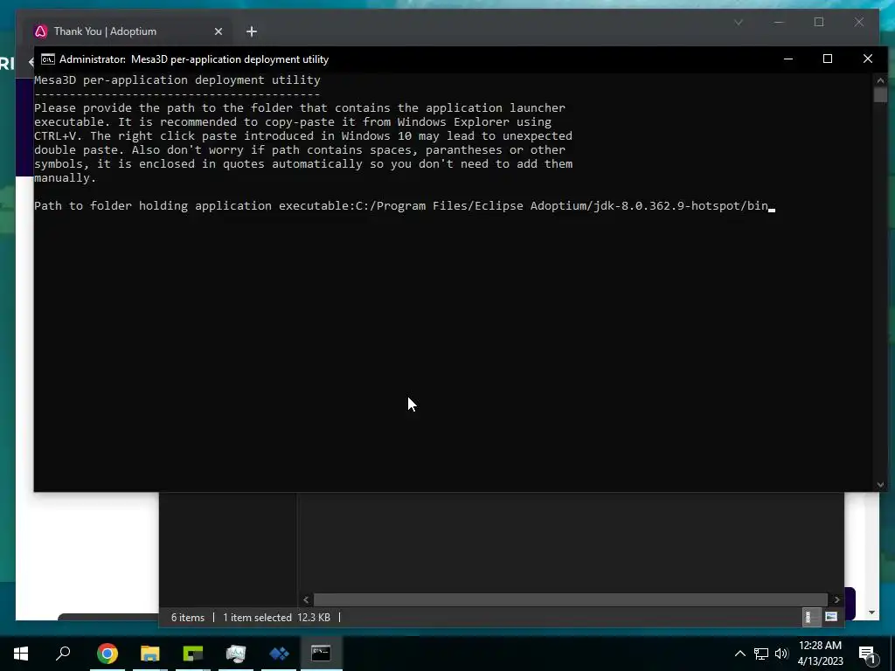The height and width of the screenshot is (671, 895).
Task: Open the green-and-black taskbar app icon
Action: click(x=193, y=654)
